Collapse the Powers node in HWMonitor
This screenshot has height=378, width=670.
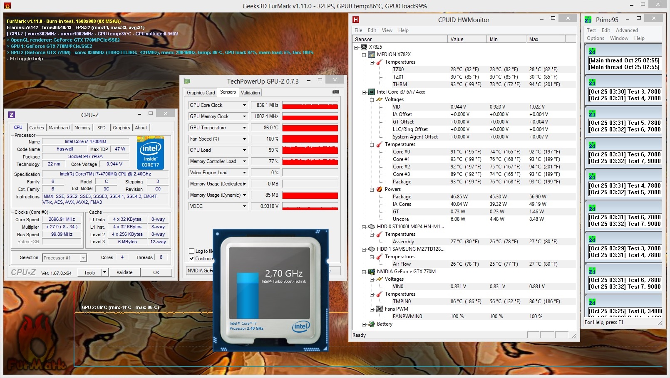coord(372,190)
